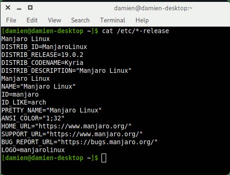Close the terminal window
230x175 pixels.
(8, 7)
